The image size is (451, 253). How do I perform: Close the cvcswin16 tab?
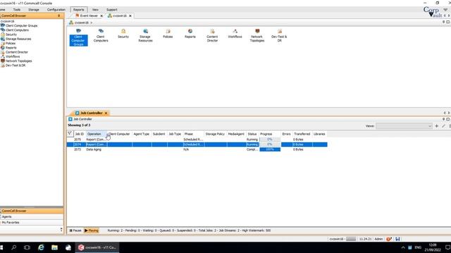pyautogui.click(x=130, y=15)
